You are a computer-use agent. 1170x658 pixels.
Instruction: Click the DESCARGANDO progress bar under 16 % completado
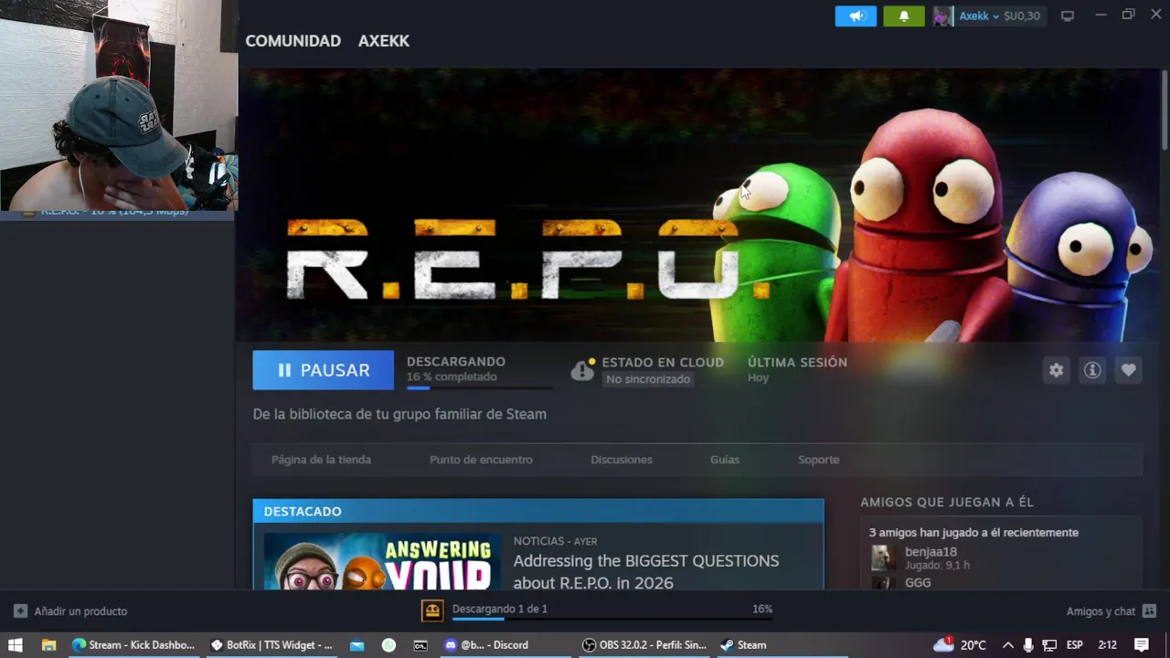point(479,388)
